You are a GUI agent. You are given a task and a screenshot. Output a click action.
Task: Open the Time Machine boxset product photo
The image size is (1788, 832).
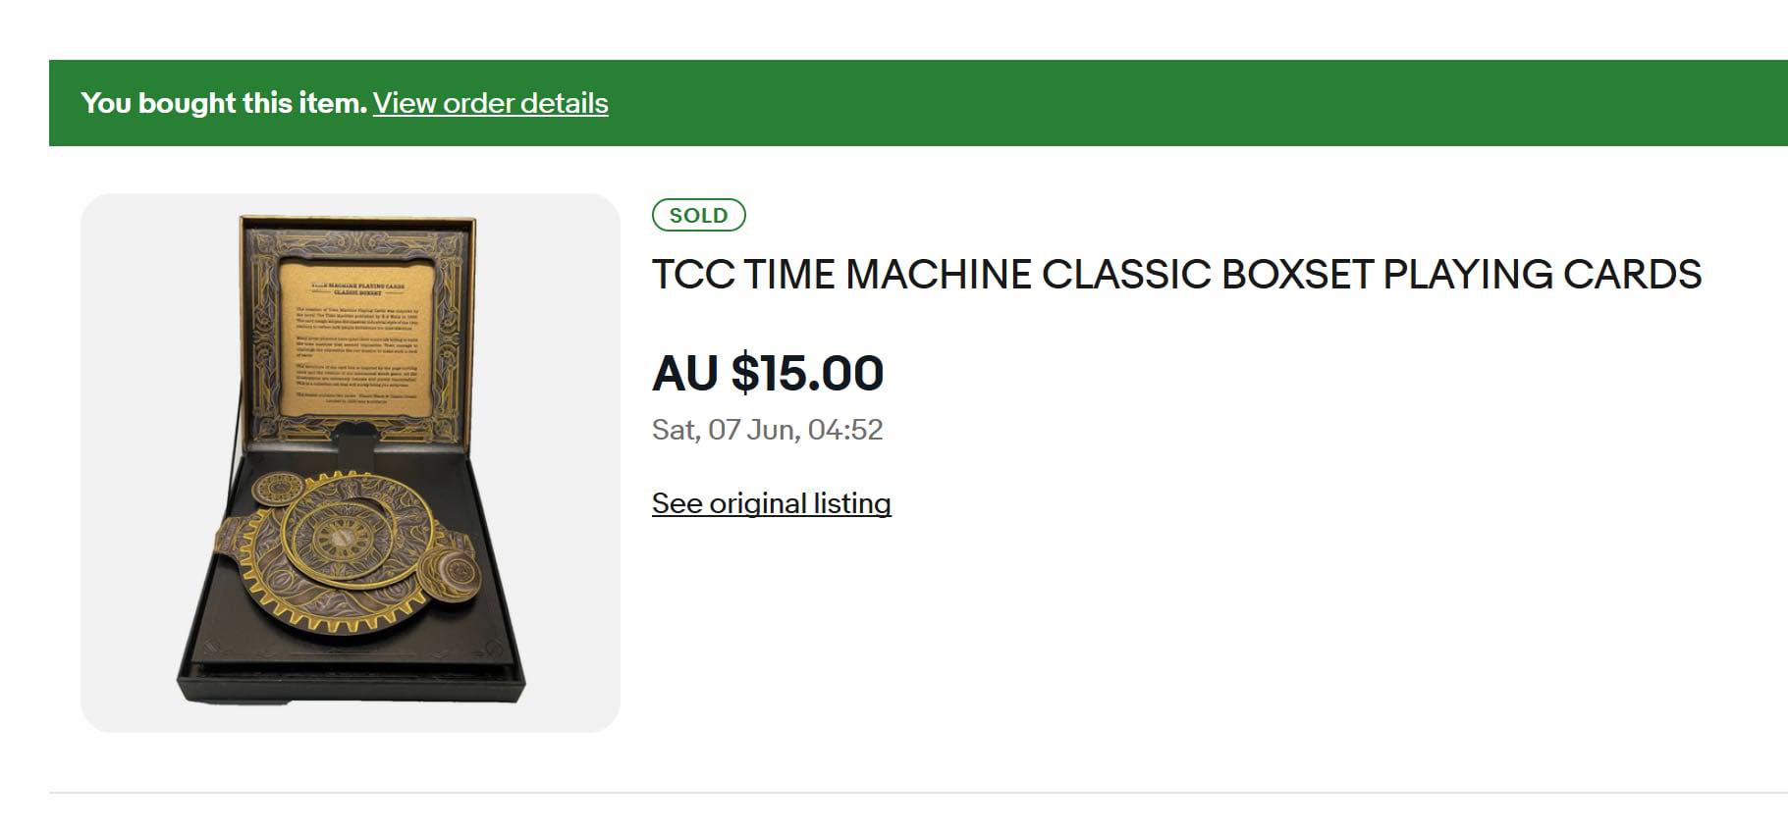click(x=351, y=461)
